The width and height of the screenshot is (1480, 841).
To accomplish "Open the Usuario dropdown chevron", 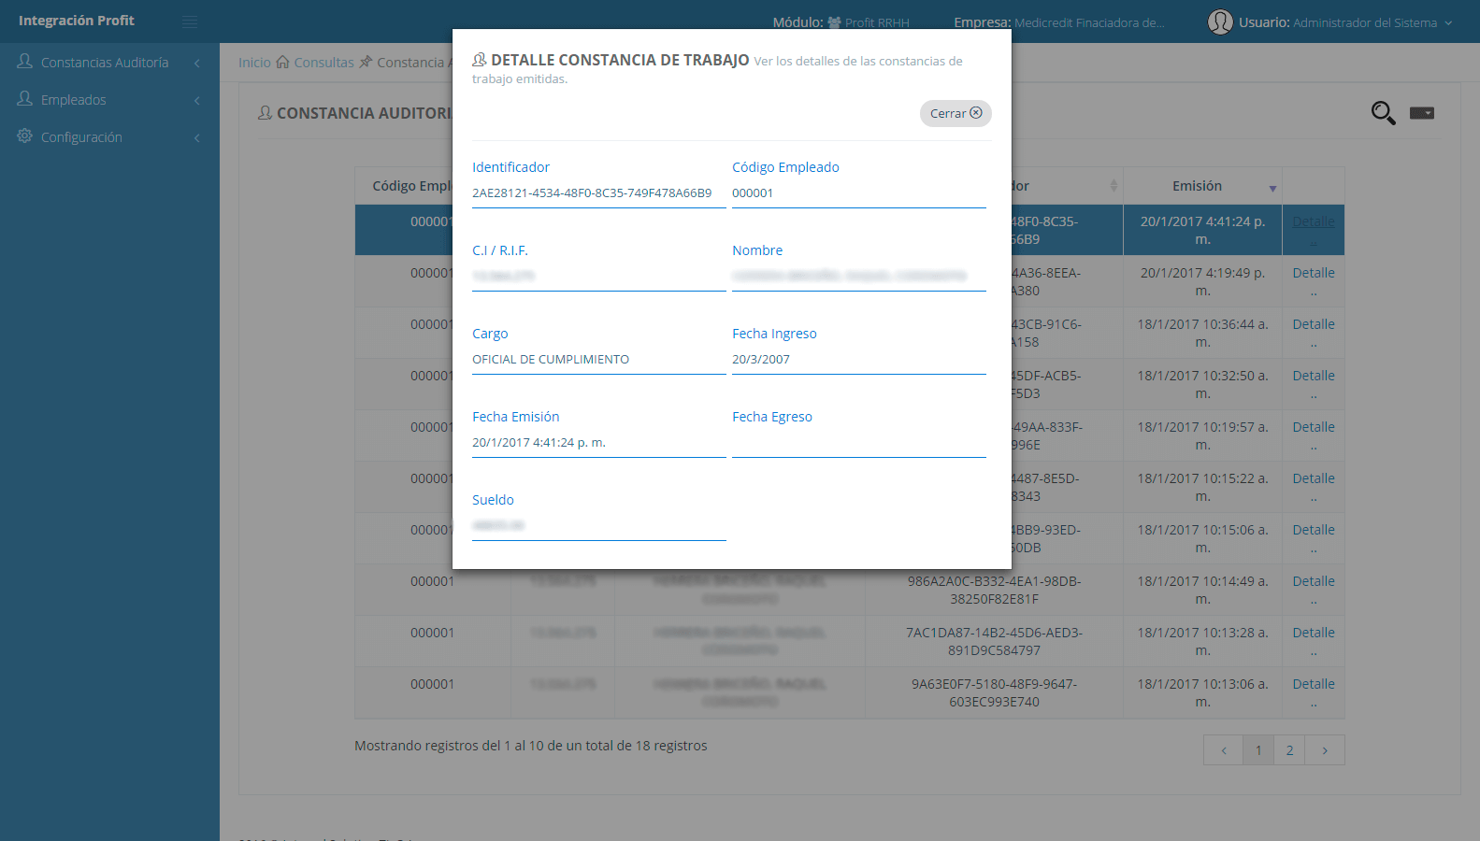I will coord(1448,23).
